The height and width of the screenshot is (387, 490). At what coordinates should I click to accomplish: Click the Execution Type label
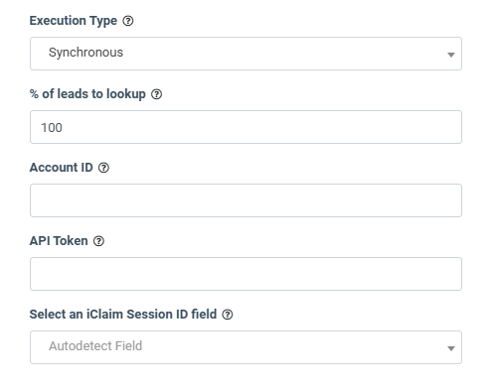pos(74,21)
